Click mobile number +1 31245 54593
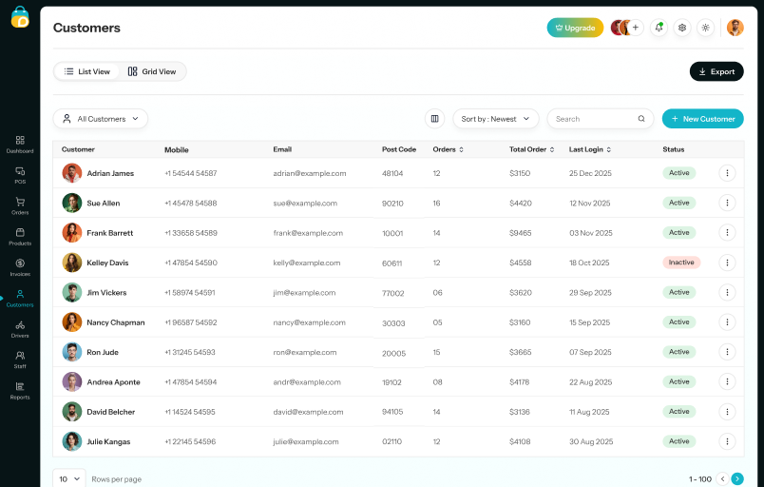The height and width of the screenshot is (487, 764). click(190, 353)
